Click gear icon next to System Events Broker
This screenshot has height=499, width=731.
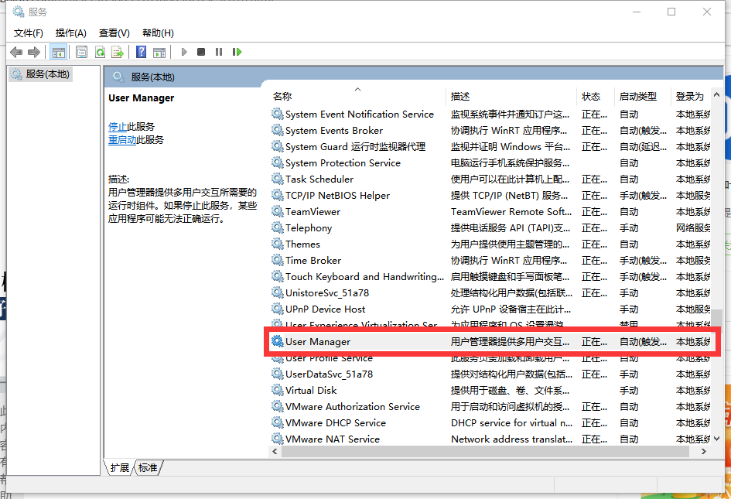278,130
